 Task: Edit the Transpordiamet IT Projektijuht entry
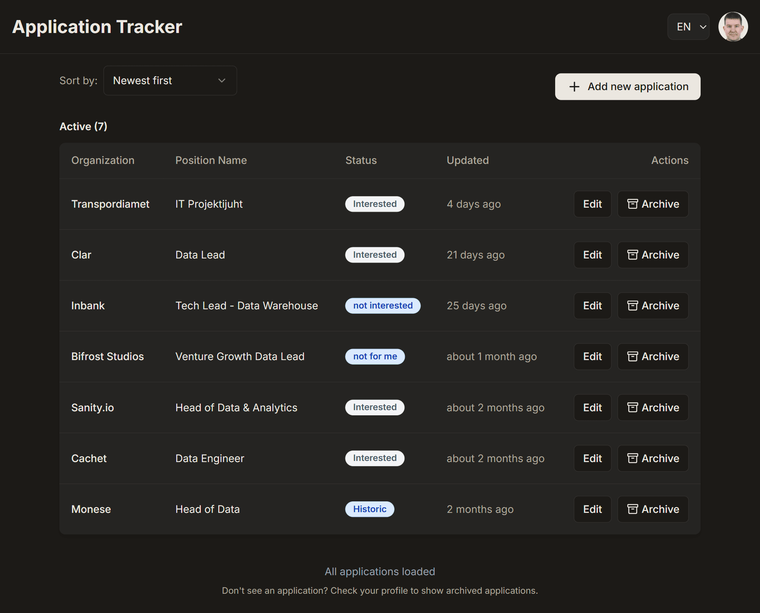(592, 204)
